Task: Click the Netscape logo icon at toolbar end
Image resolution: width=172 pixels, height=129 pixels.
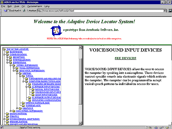Action: point(170,11)
